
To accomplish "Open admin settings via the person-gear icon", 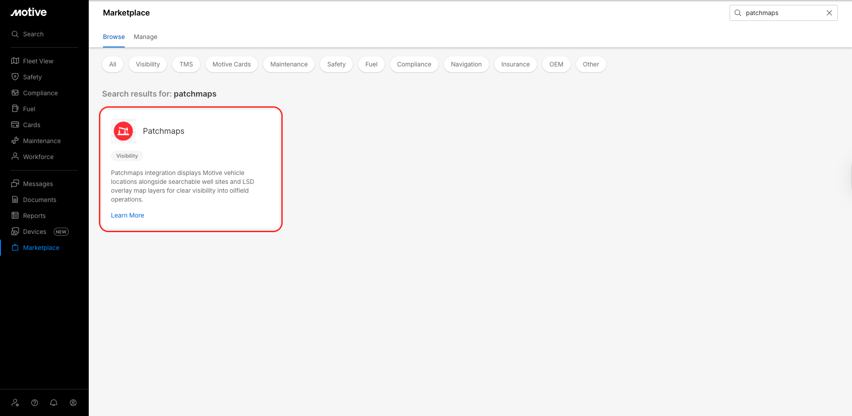I will pos(16,403).
